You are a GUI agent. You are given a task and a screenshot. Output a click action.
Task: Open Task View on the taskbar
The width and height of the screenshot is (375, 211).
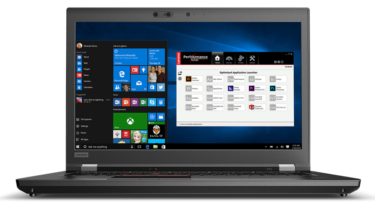[139, 146]
